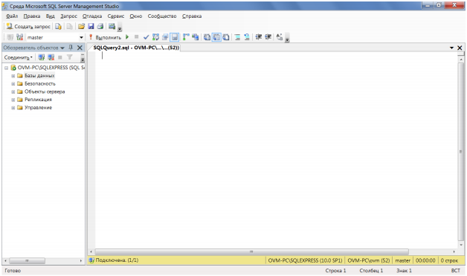Viewport: 467px width, 276px height.
Task: Open the Файл menu
Action: point(12,16)
